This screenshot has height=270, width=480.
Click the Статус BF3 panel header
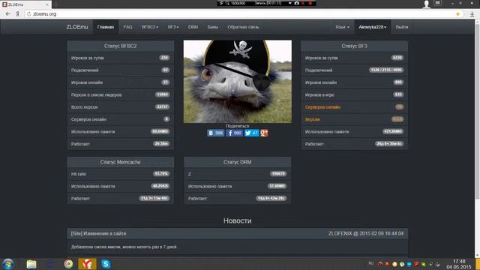coord(354,46)
